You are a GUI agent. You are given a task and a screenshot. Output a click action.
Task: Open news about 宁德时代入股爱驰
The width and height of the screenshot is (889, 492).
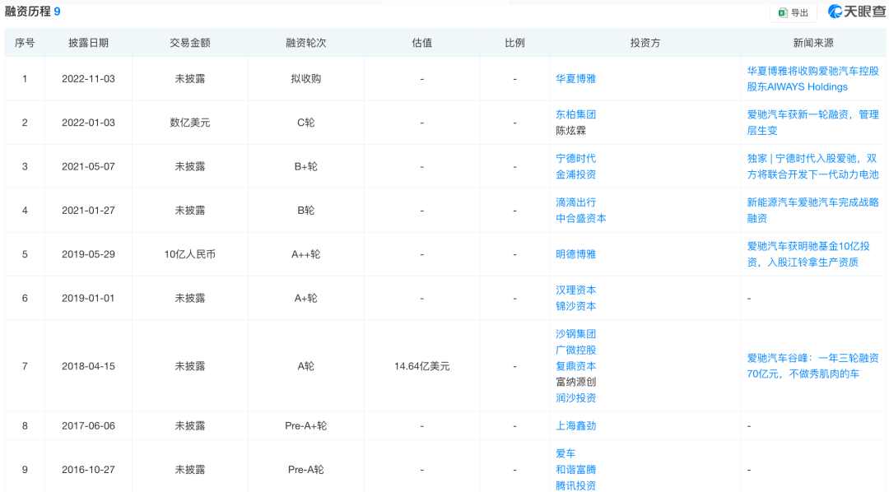tap(811, 166)
